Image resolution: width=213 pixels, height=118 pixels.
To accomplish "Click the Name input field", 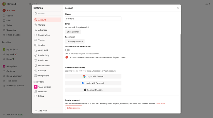I will (x=93, y=19).
